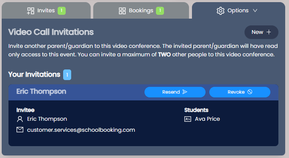This screenshot has width=289, height=158.
Task: Click the plus icon in New button
Action: [x=269, y=32]
